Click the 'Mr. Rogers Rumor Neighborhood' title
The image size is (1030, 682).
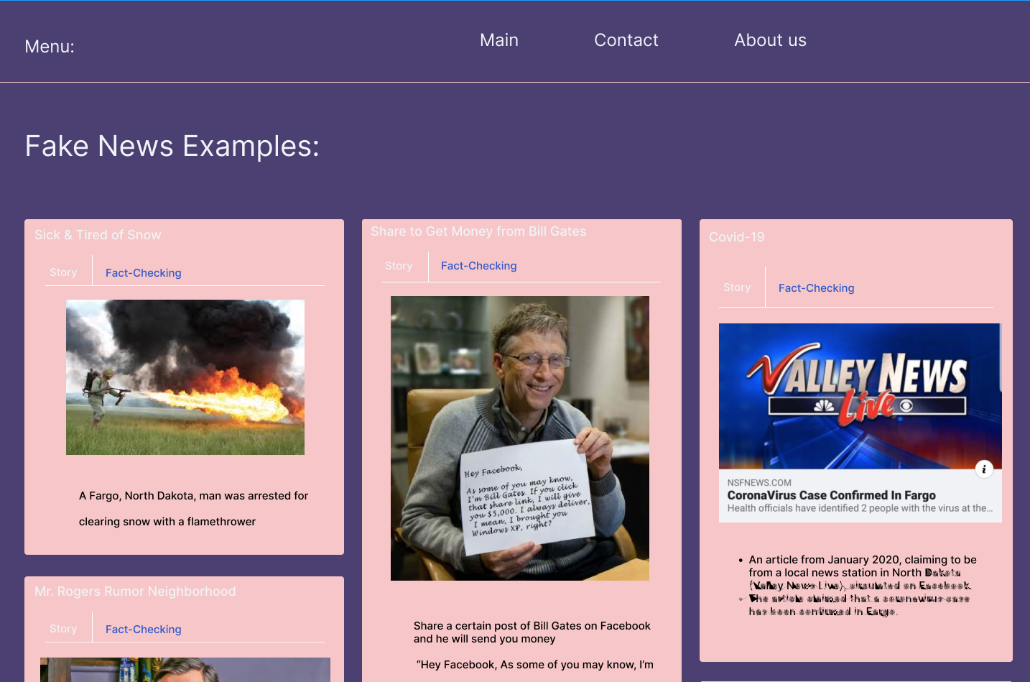tap(135, 591)
